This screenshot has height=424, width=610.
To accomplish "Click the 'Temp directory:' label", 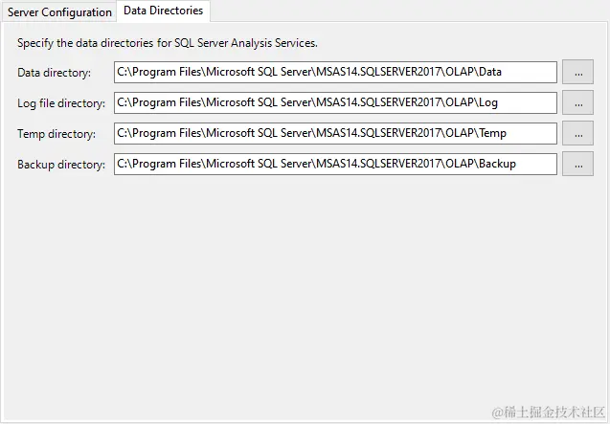I will pos(56,134).
